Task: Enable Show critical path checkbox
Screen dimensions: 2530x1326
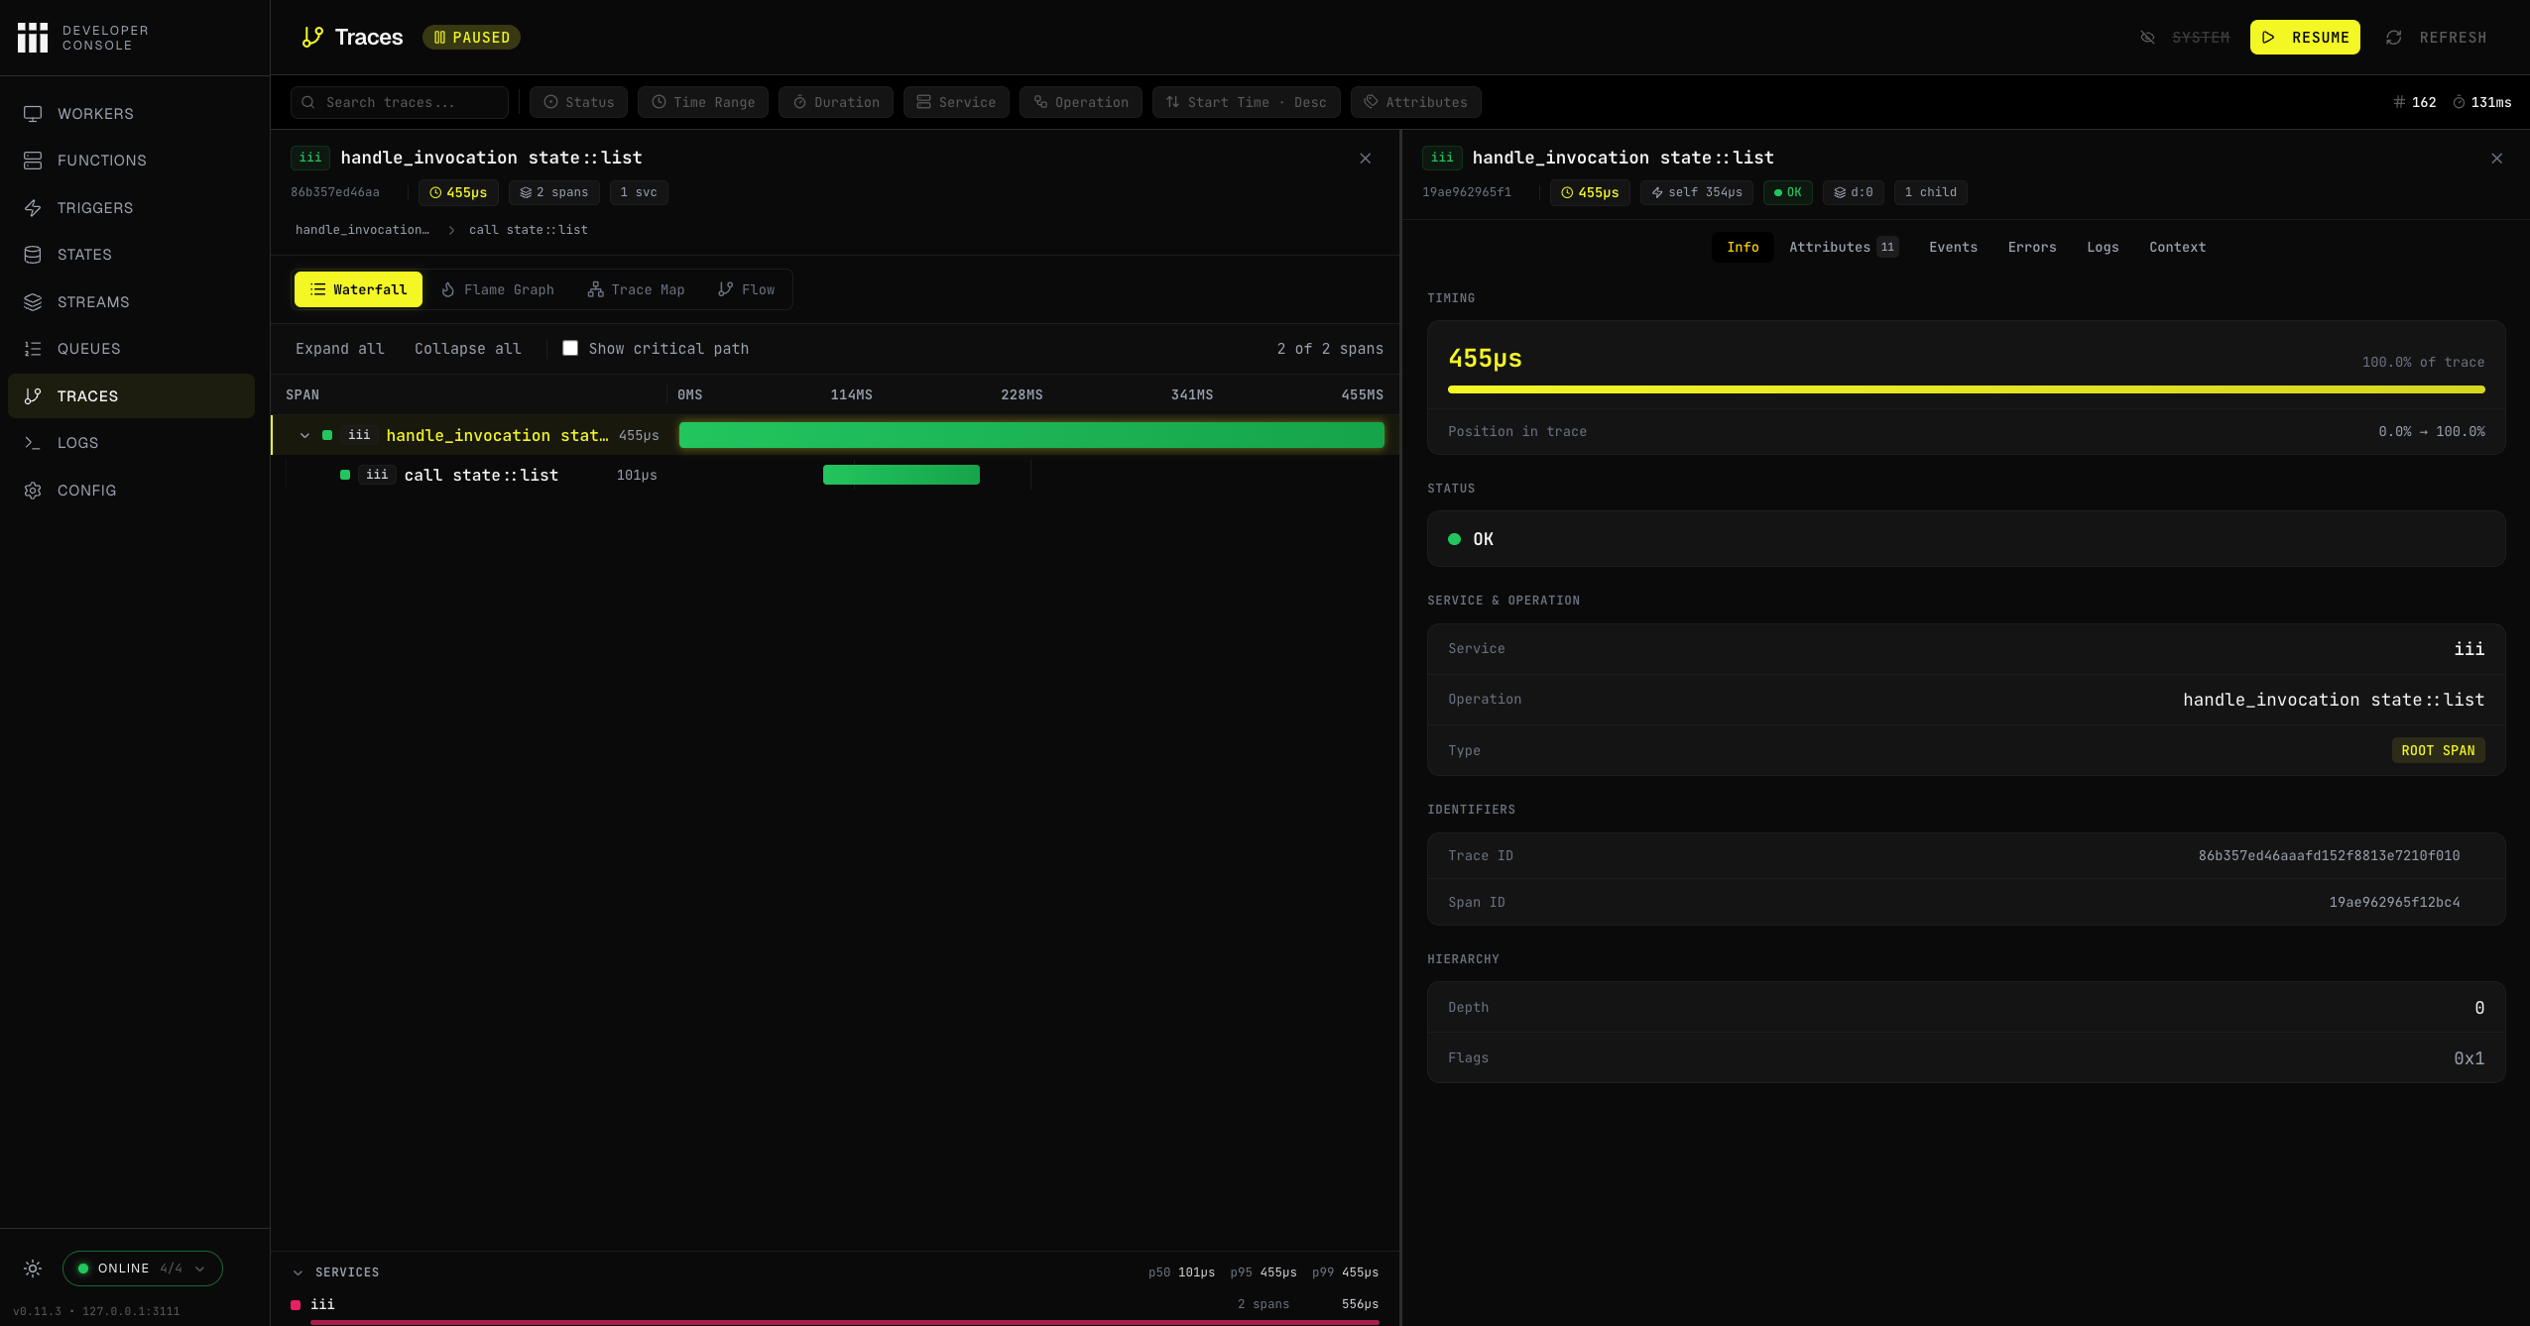Action: [x=570, y=348]
